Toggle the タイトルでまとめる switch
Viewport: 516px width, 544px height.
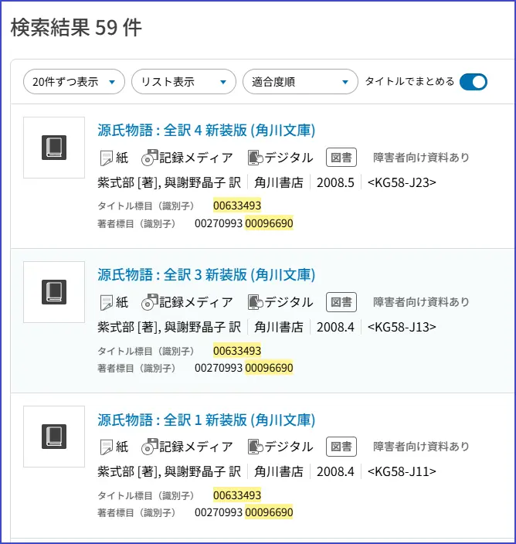[x=473, y=82]
